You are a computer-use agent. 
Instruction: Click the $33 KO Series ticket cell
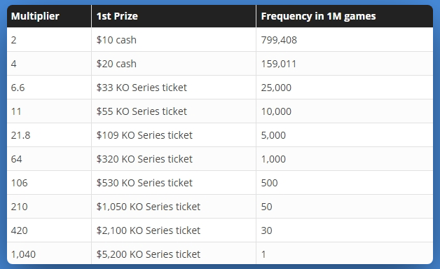coord(174,88)
